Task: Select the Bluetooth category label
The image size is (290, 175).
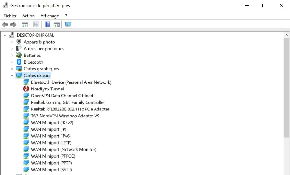Action: tap(33, 62)
